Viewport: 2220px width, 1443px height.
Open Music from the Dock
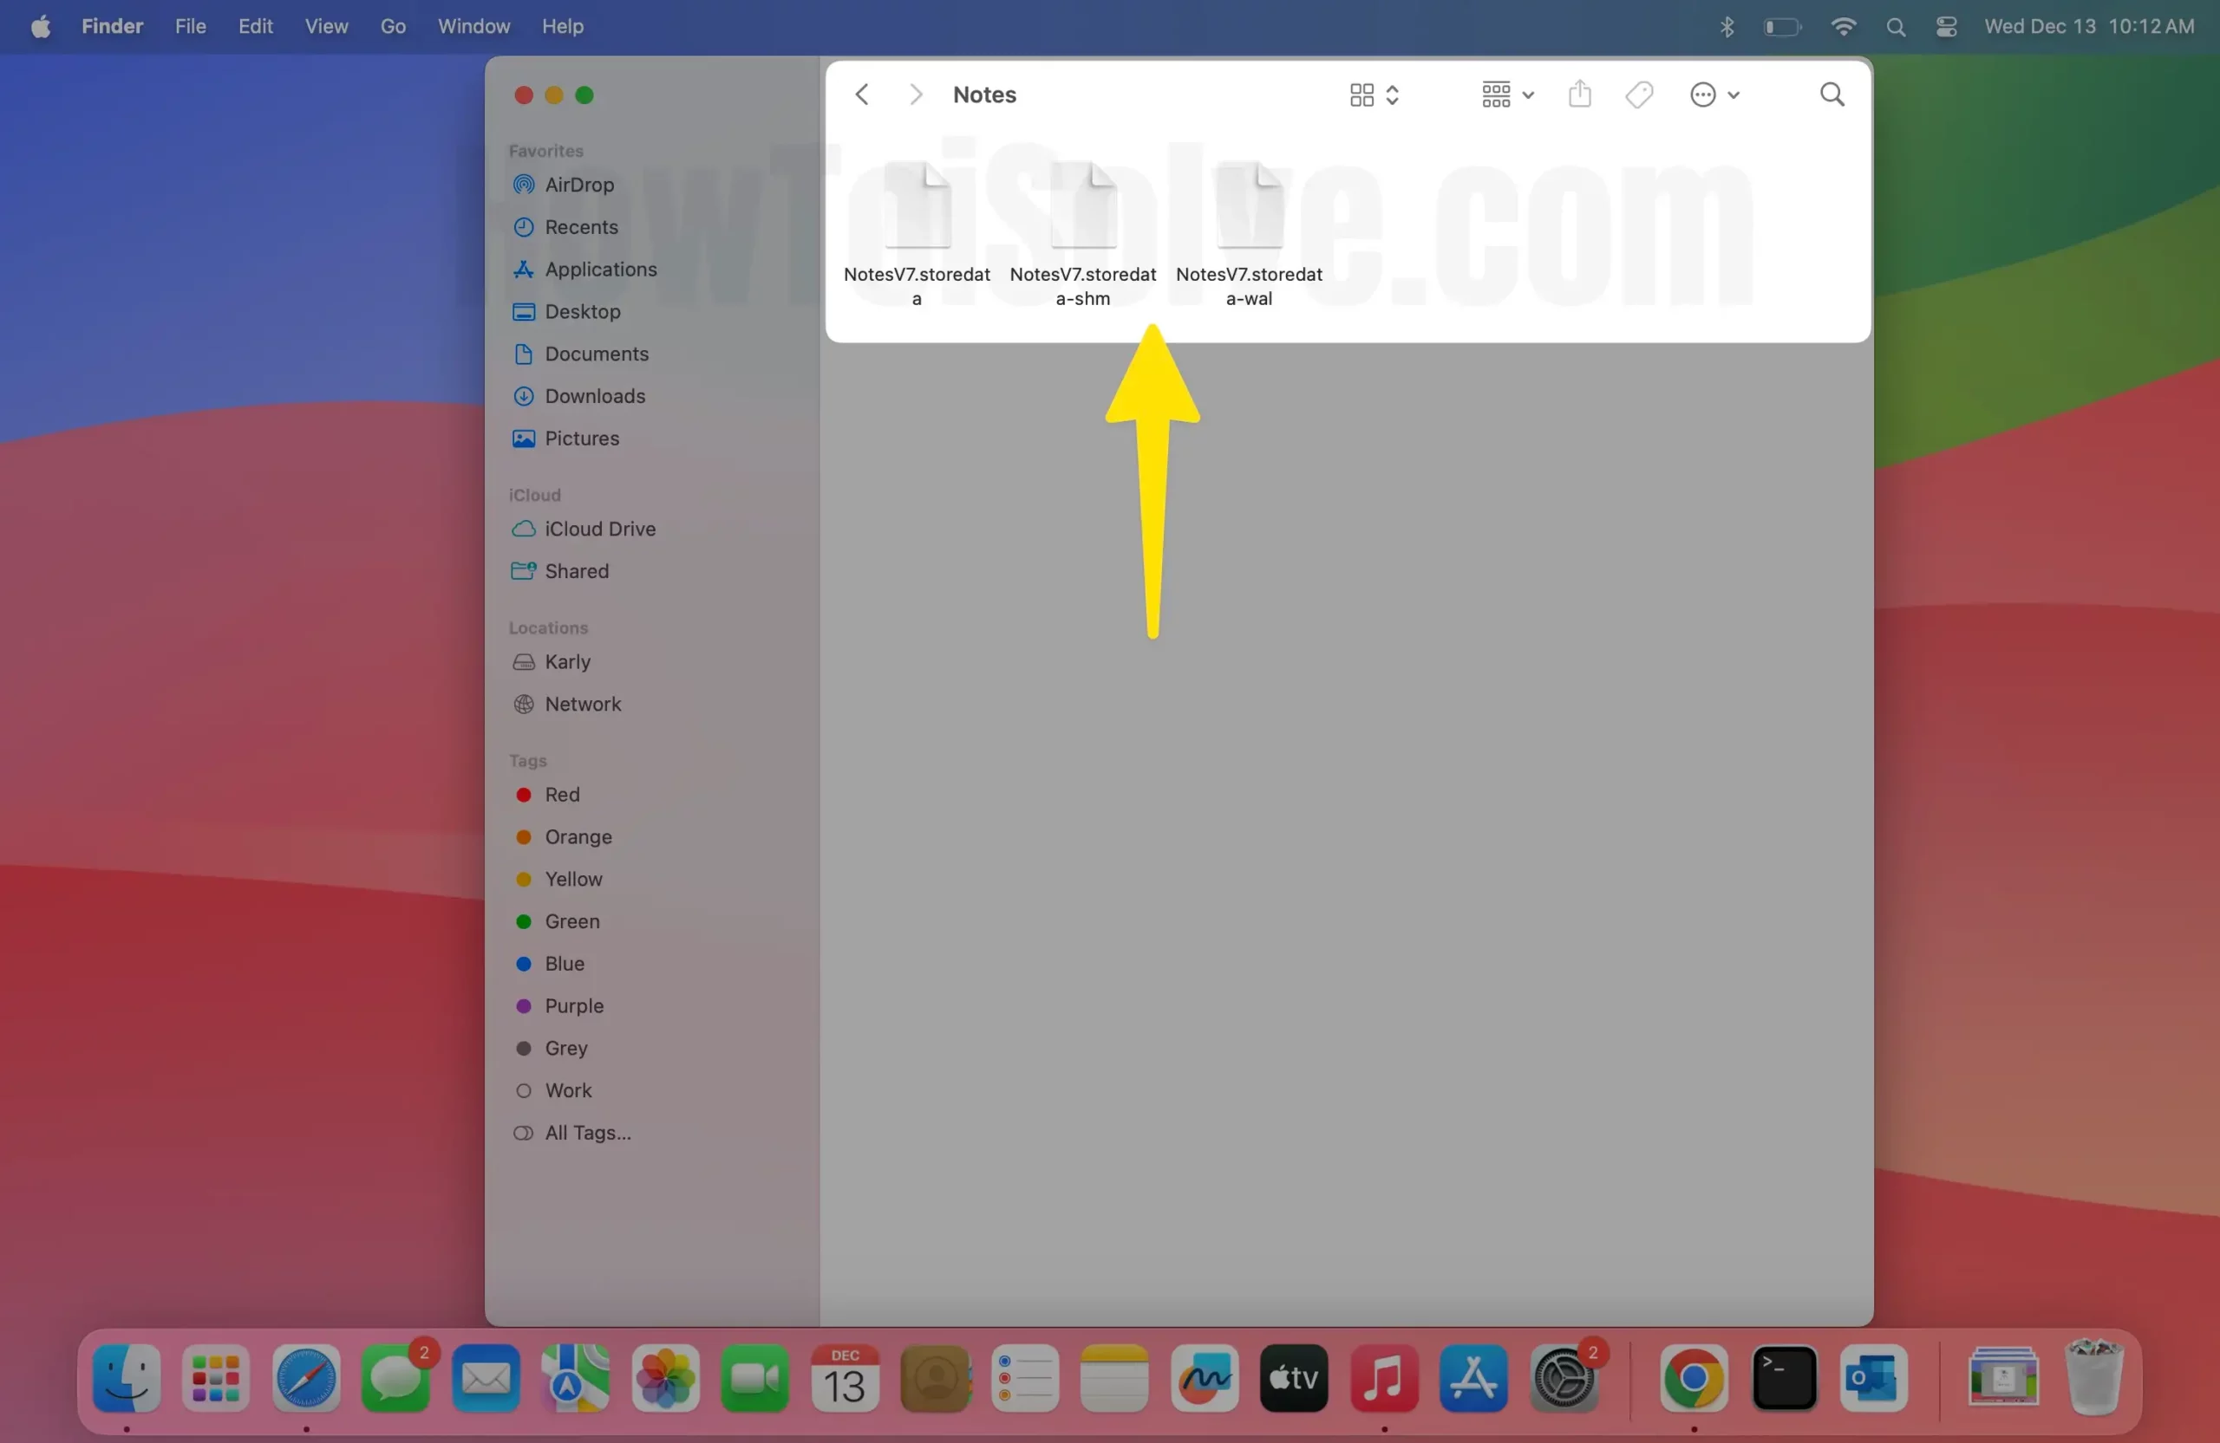(x=1384, y=1378)
